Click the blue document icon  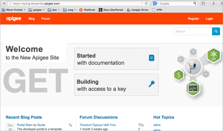coord(152,58)
